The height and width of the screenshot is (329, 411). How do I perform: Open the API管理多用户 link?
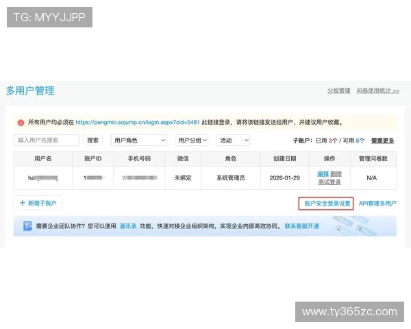click(377, 204)
